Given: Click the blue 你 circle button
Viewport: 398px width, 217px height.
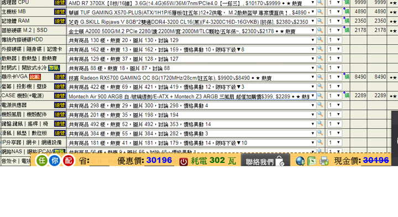Looking at the screenshot, I should (55, 161).
